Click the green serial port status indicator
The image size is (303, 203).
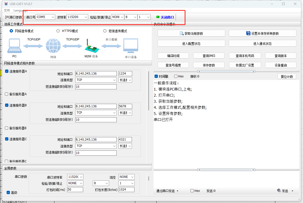click(158, 17)
